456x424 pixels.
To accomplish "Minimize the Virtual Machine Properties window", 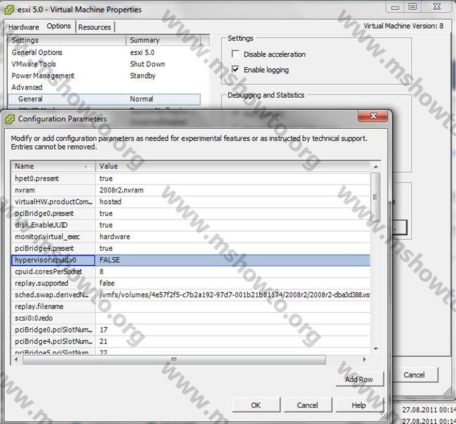I will tap(395, 7).
